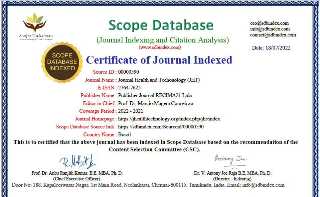Click Prof. Dr. Anbu Ranjith Kumar name

[77, 173]
